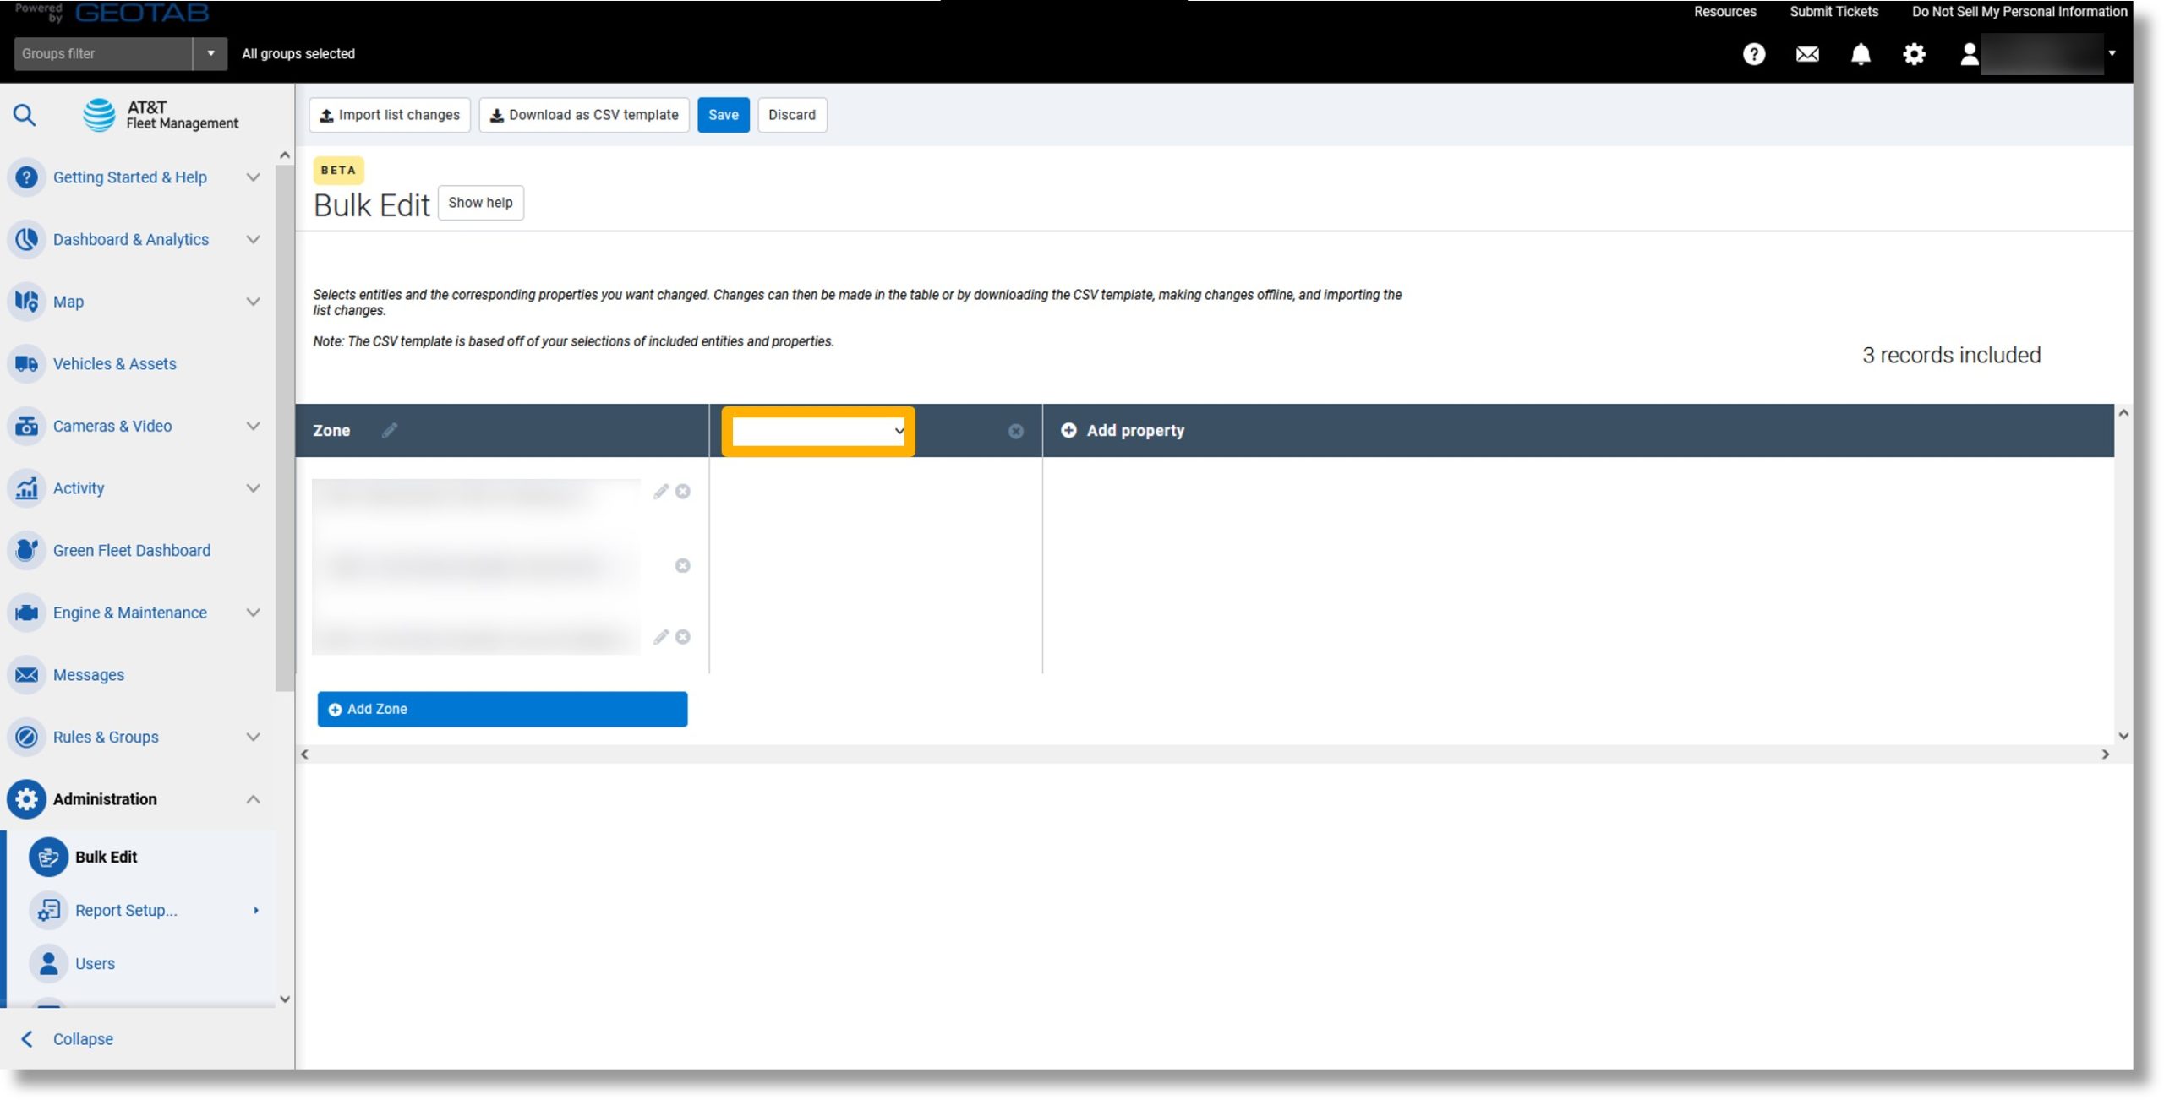The width and height of the screenshot is (2164, 1100).
Task: Click the sidebar scroll down arrow
Action: pos(285,999)
